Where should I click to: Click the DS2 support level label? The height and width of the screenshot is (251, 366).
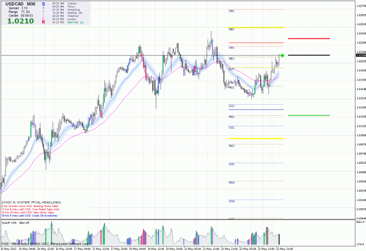point(231,128)
